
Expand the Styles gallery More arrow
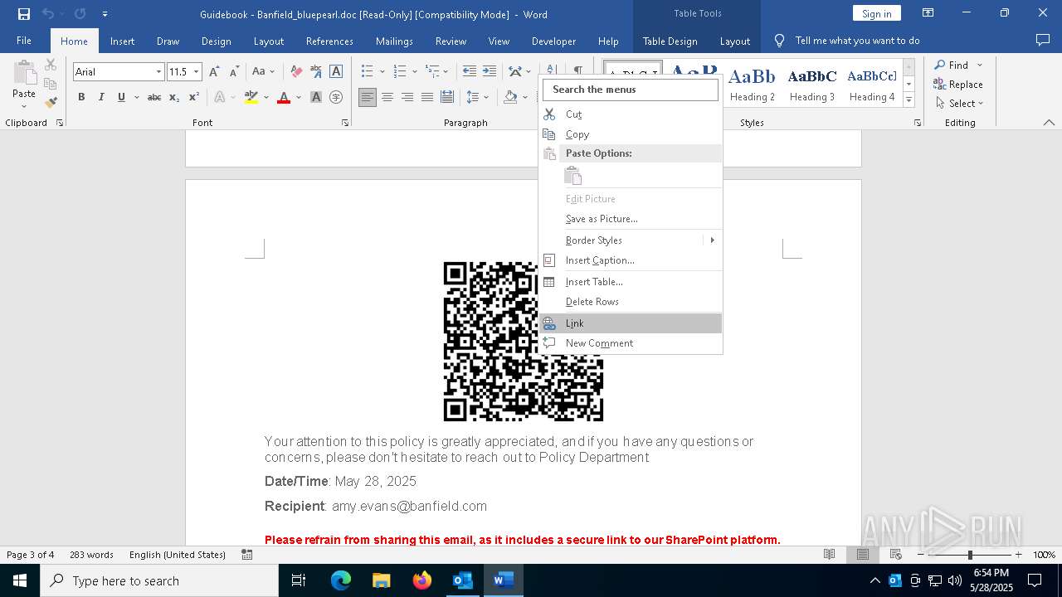(909, 100)
